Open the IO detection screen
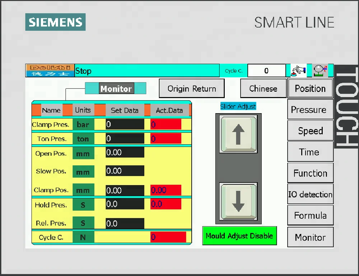 pos(310,194)
